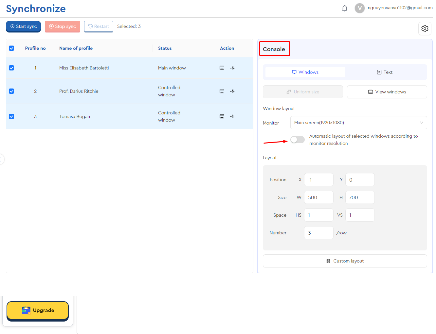Click sliders icon for Prof. Darius Ritchie
The height and width of the screenshot is (334, 436).
pyautogui.click(x=232, y=91)
